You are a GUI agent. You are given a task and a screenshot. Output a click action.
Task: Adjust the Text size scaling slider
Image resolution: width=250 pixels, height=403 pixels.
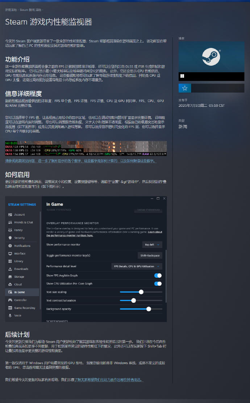[x=141, y=292]
